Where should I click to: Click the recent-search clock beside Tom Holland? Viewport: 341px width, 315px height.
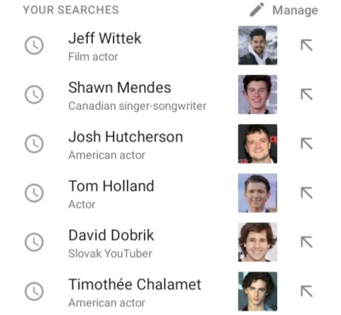34,193
